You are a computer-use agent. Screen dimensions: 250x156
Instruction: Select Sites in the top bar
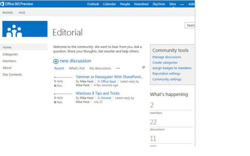click(172, 4)
